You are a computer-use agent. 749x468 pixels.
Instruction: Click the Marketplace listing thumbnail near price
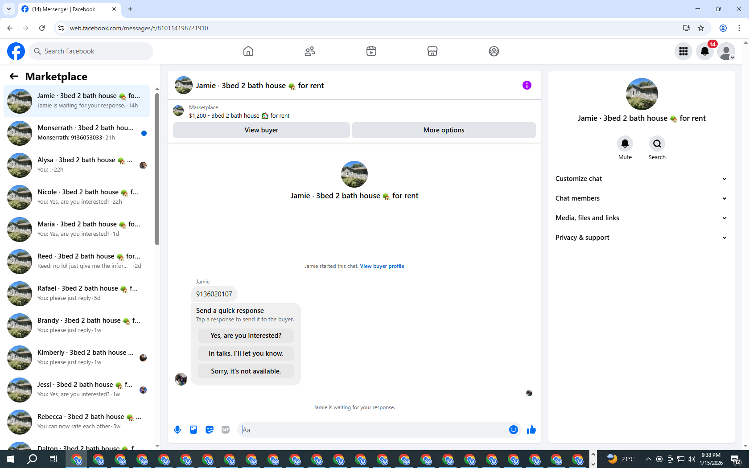[178, 111]
